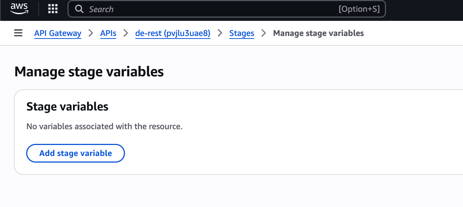Click the chevron after API Gateway breadcrumb
Image resolution: width=463 pixels, height=207 pixels.
click(x=91, y=33)
